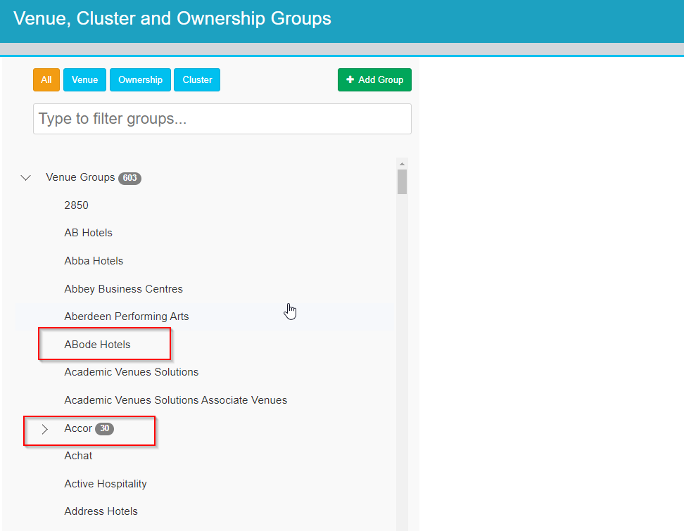Open Address Hotels group

(101, 511)
